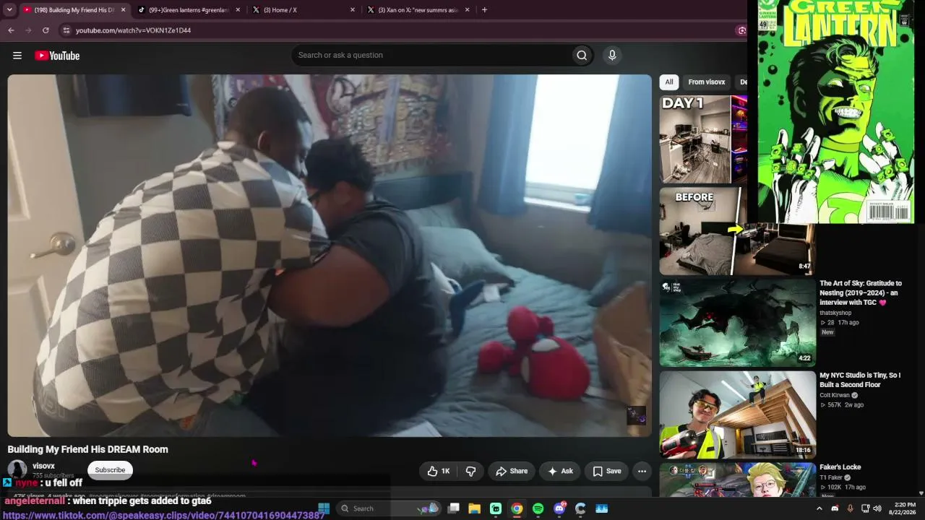
Task: Click the Building My Friend His DREAM Room title
Action: point(88,449)
